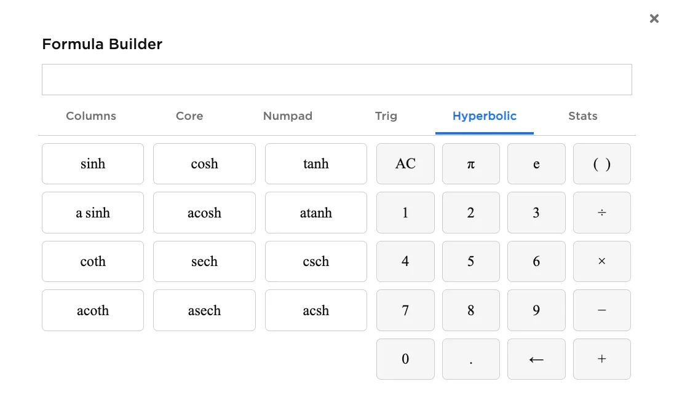Image resolution: width=674 pixels, height=419 pixels.
Task: Insert the pi constant
Action: point(470,163)
